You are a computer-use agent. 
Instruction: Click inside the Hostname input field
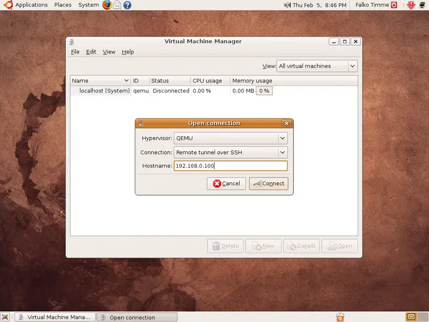click(231, 166)
